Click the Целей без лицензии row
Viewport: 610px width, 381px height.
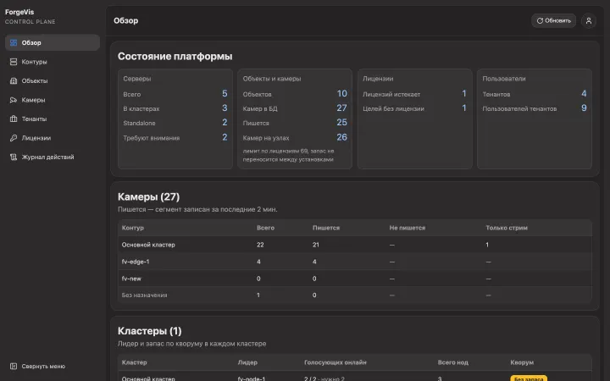tap(414, 108)
